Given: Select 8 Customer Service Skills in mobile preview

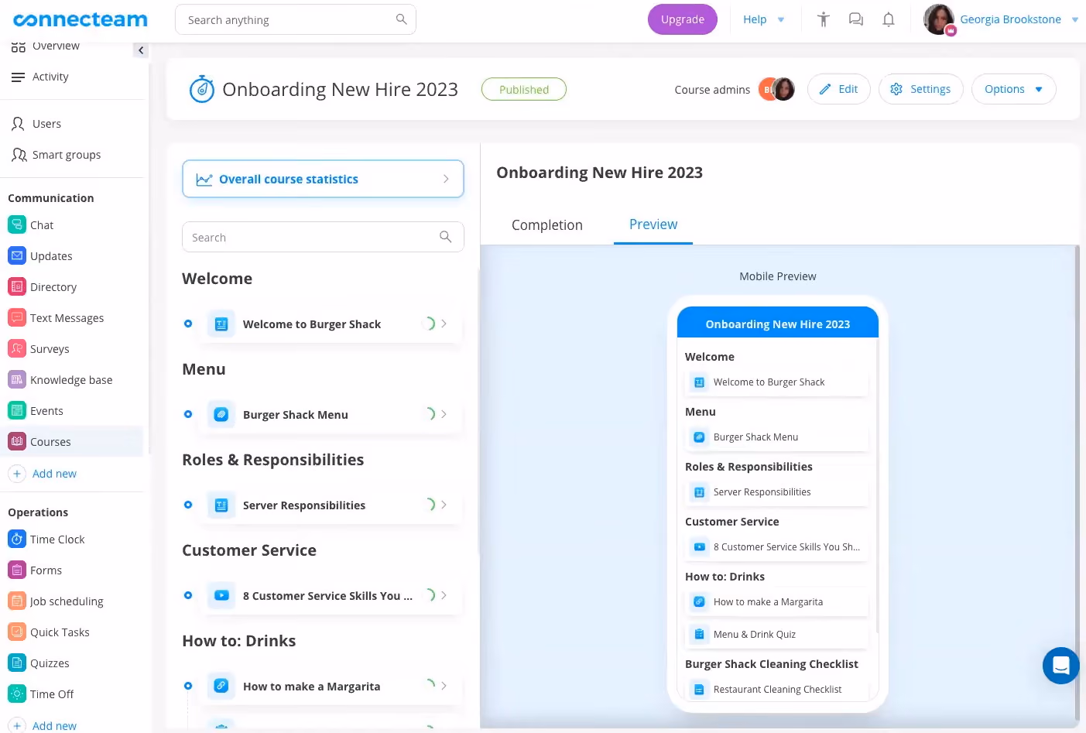Looking at the screenshot, I should point(777,547).
